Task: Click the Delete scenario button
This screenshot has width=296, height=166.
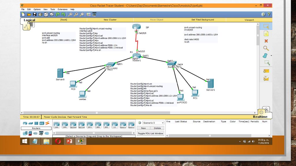Action: click(157, 128)
